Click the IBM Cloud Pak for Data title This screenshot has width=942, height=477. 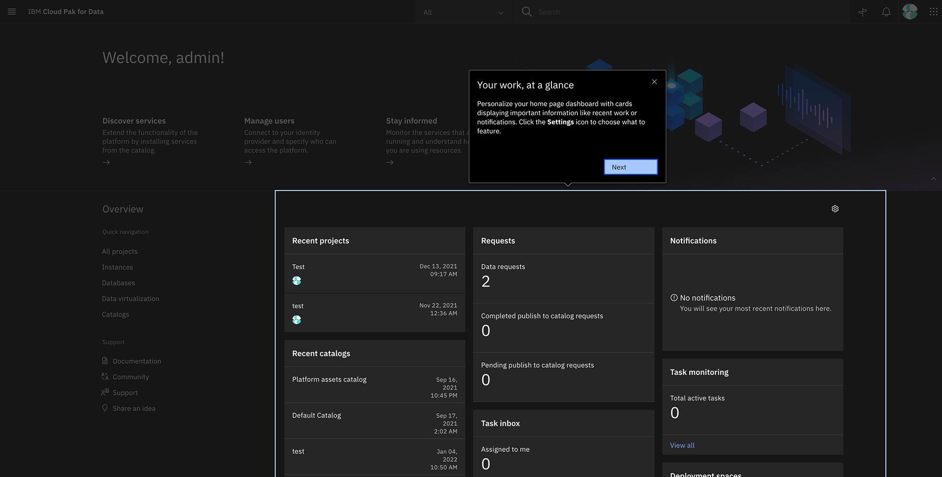[66, 12]
